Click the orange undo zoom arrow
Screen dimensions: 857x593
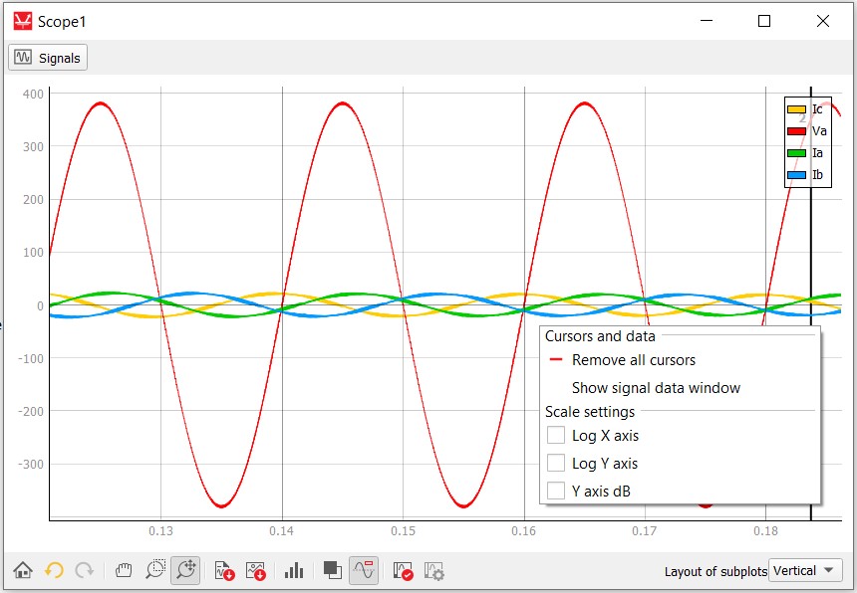pos(54,571)
